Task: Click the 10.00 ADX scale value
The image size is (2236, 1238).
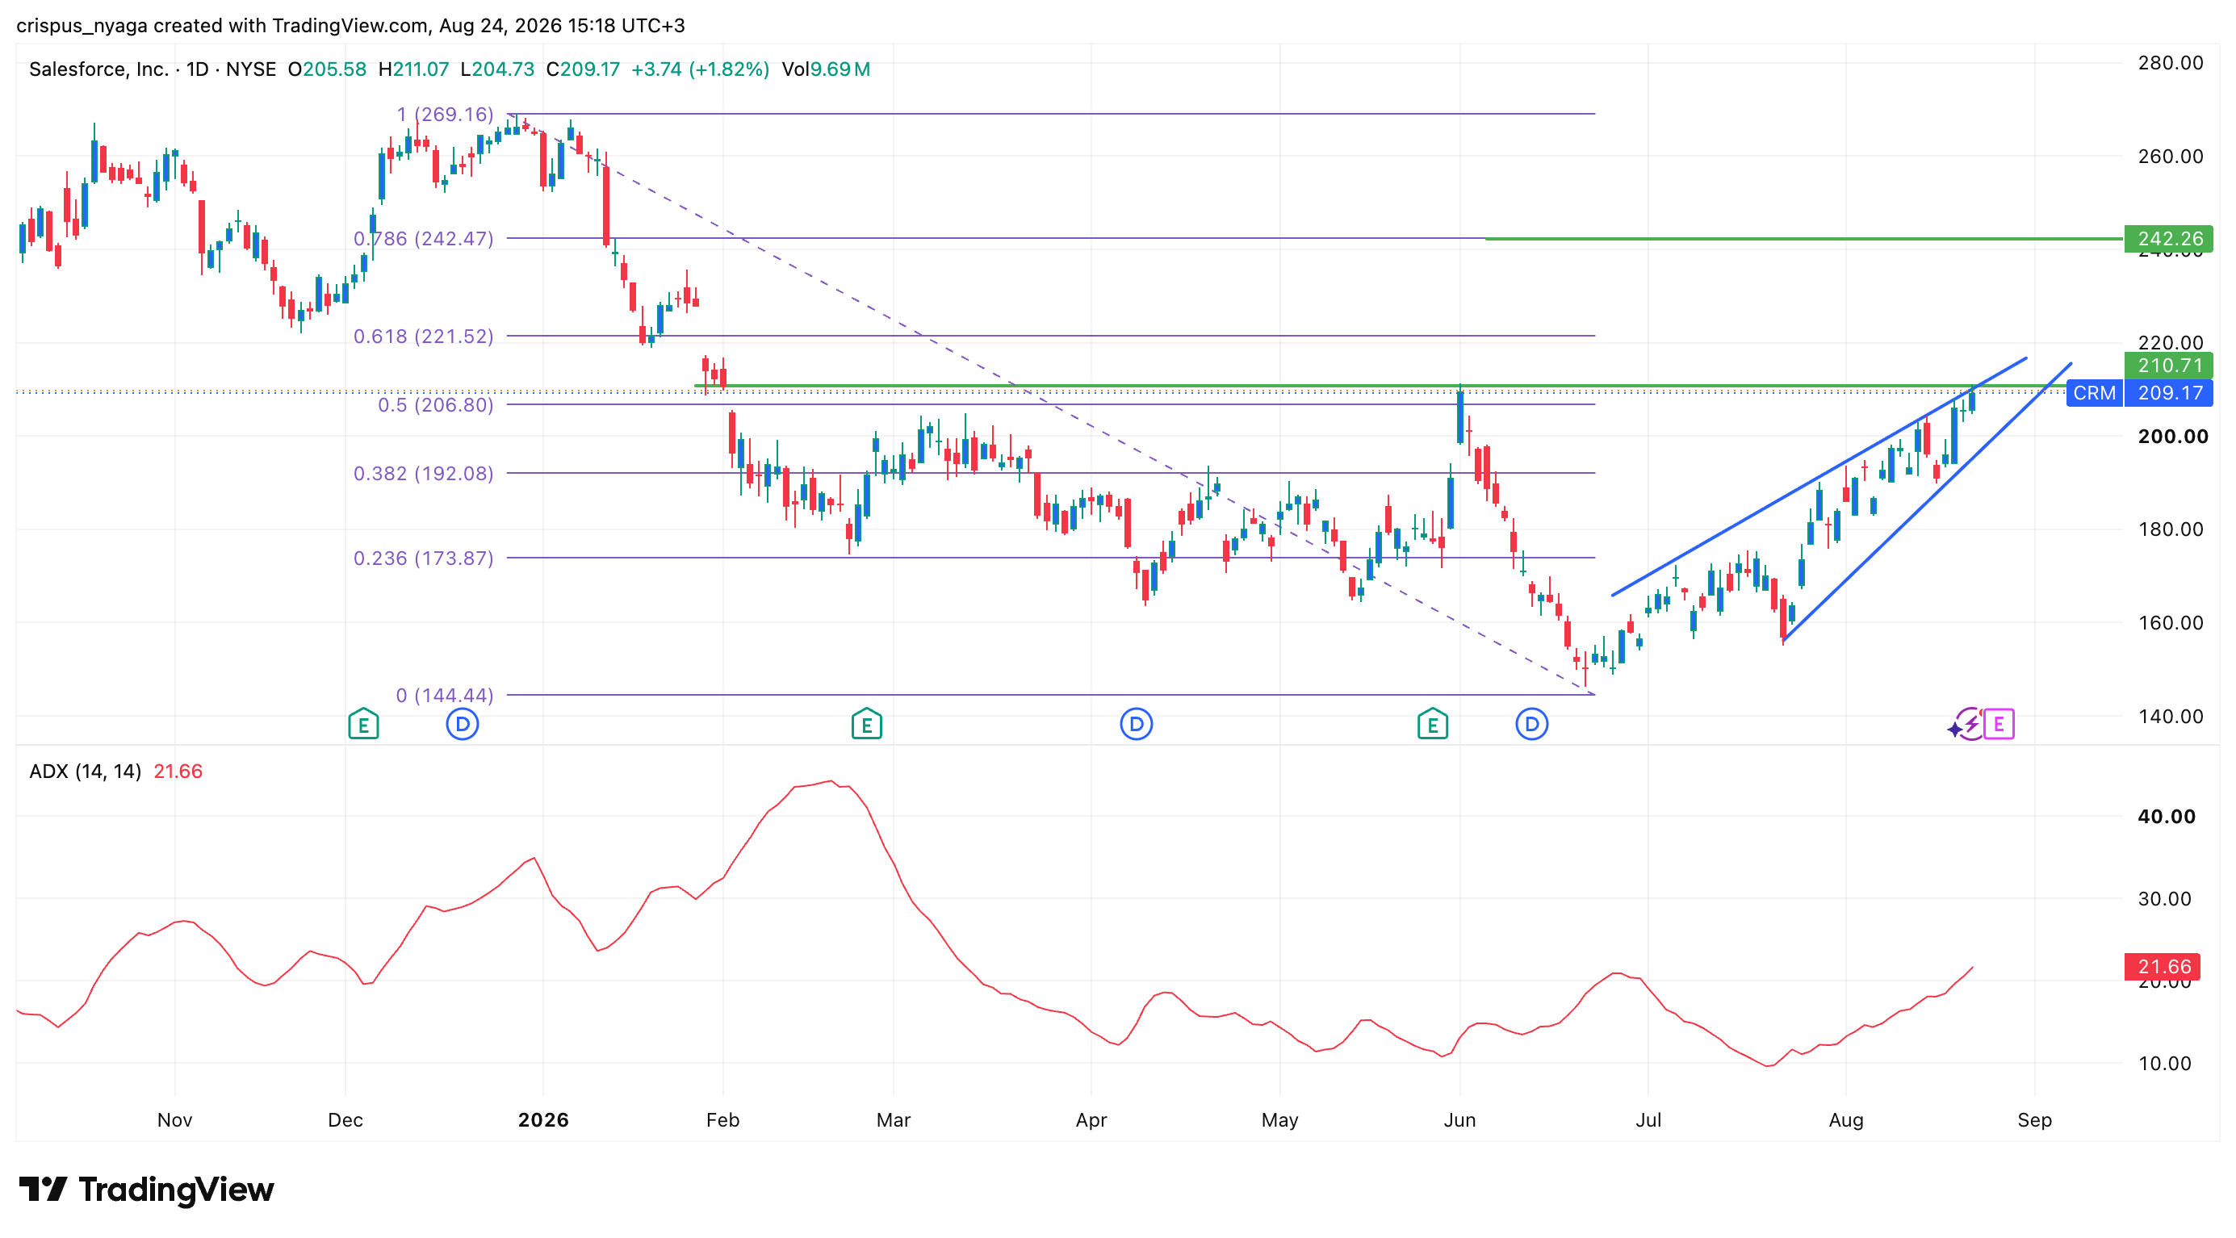Action: 2165,1064
